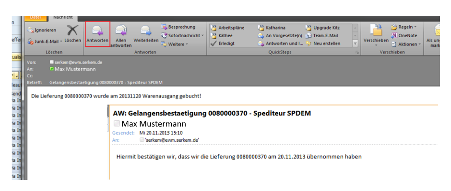Toggle checkbox before Max Mustermann in reply
The image size is (451, 191).
(117, 124)
